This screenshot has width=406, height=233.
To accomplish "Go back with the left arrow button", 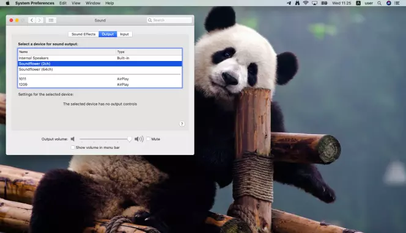I will [x=32, y=20].
